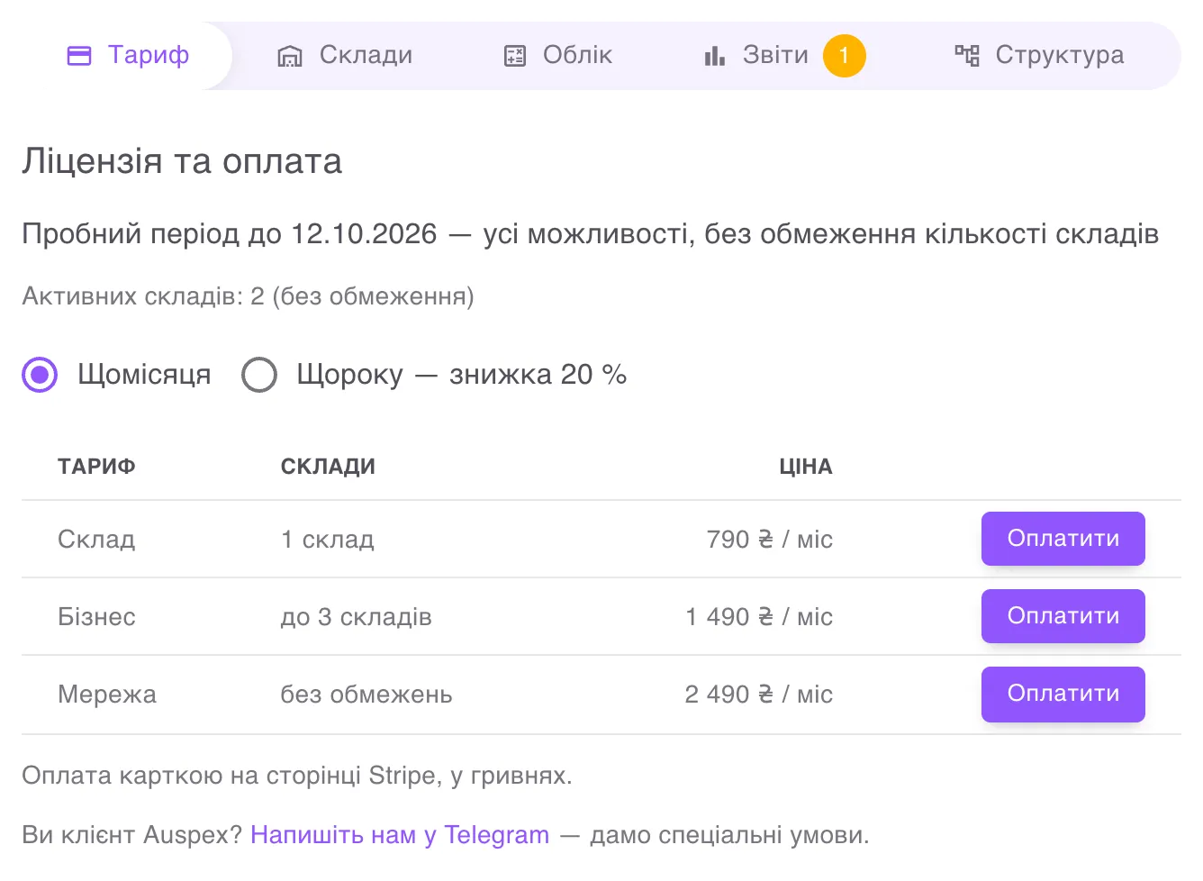Click the ЦІНА column header

click(806, 467)
